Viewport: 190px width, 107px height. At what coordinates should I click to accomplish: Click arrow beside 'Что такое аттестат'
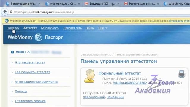(12, 62)
